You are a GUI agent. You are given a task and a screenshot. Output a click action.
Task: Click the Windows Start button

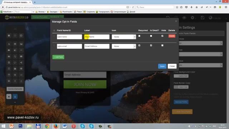click(x=3, y=126)
